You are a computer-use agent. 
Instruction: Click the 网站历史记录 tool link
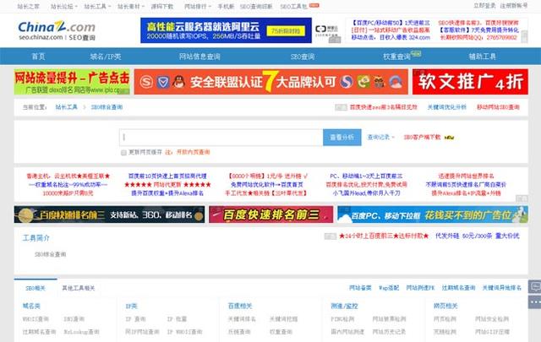pyautogui.click(x=389, y=332)
